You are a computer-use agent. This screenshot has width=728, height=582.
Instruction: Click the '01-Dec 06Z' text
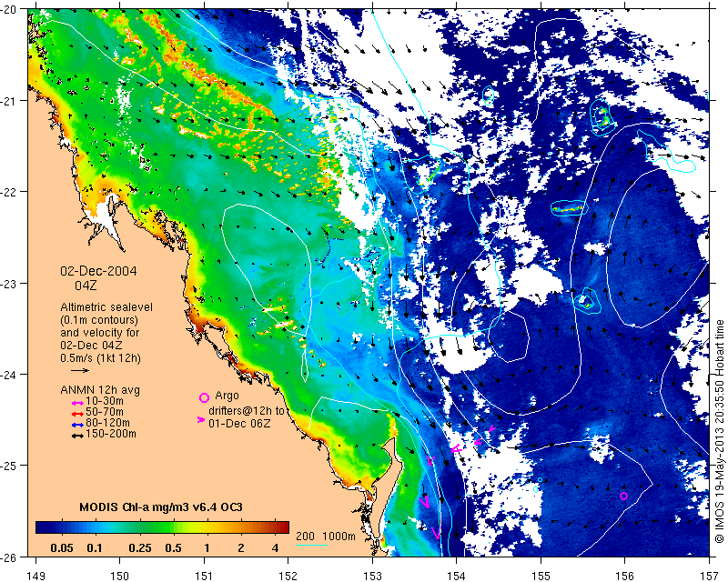pyautogui.click(x=239, y=423)
